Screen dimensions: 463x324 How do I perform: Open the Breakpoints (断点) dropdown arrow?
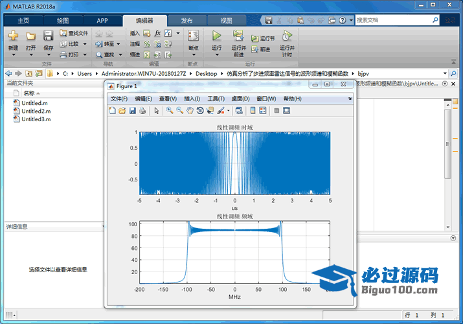[194, 55]
